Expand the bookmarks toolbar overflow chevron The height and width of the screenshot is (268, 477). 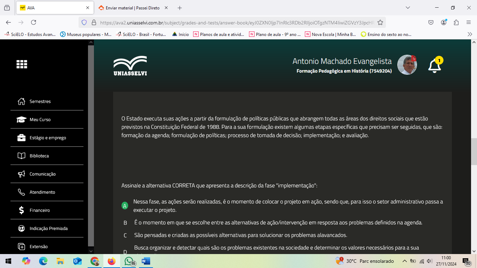470,34
